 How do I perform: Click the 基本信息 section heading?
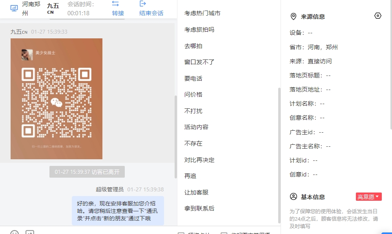pyautogui.click(x=313, y=197)
